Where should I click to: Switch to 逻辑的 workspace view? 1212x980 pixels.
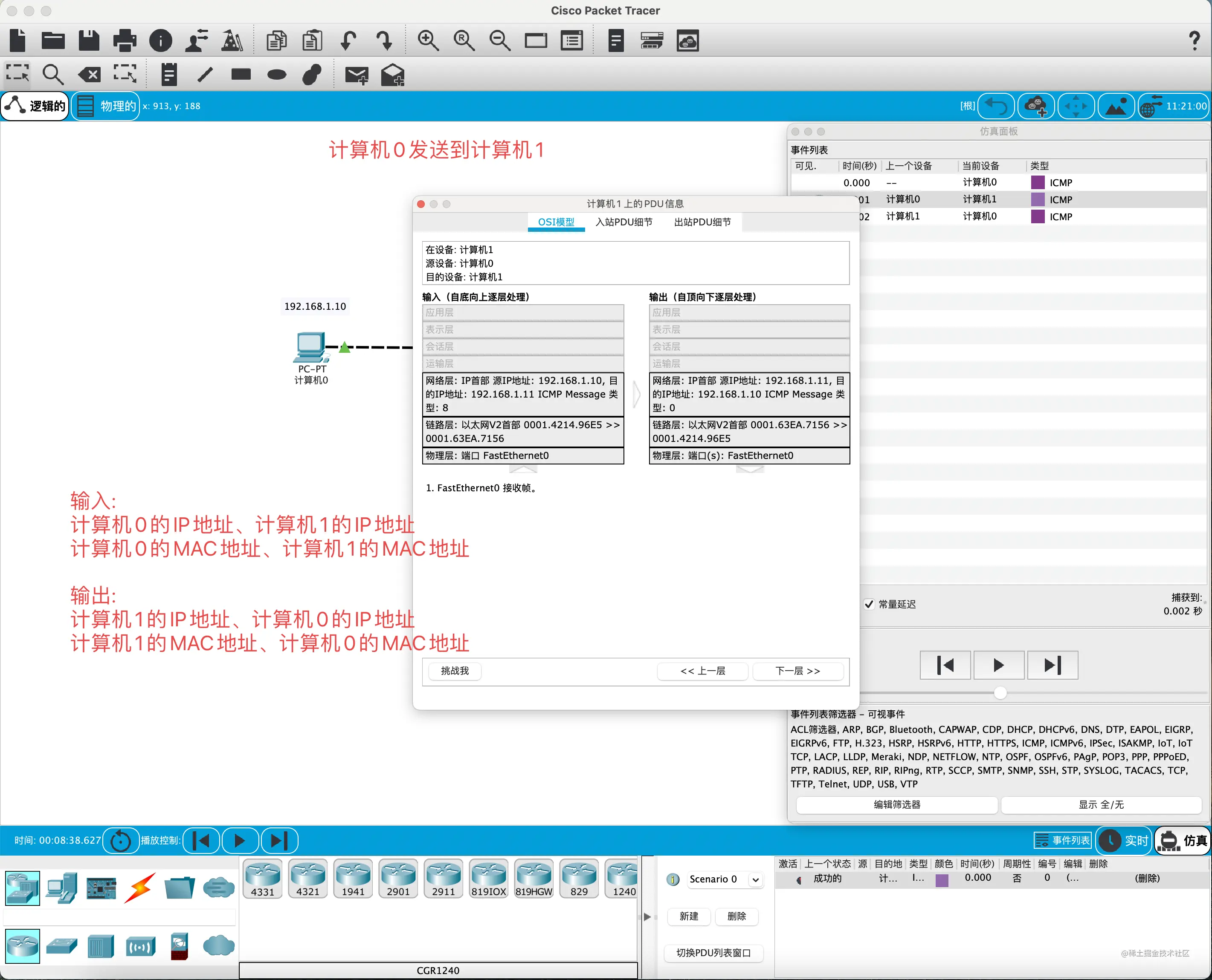(x=35, y=106)
